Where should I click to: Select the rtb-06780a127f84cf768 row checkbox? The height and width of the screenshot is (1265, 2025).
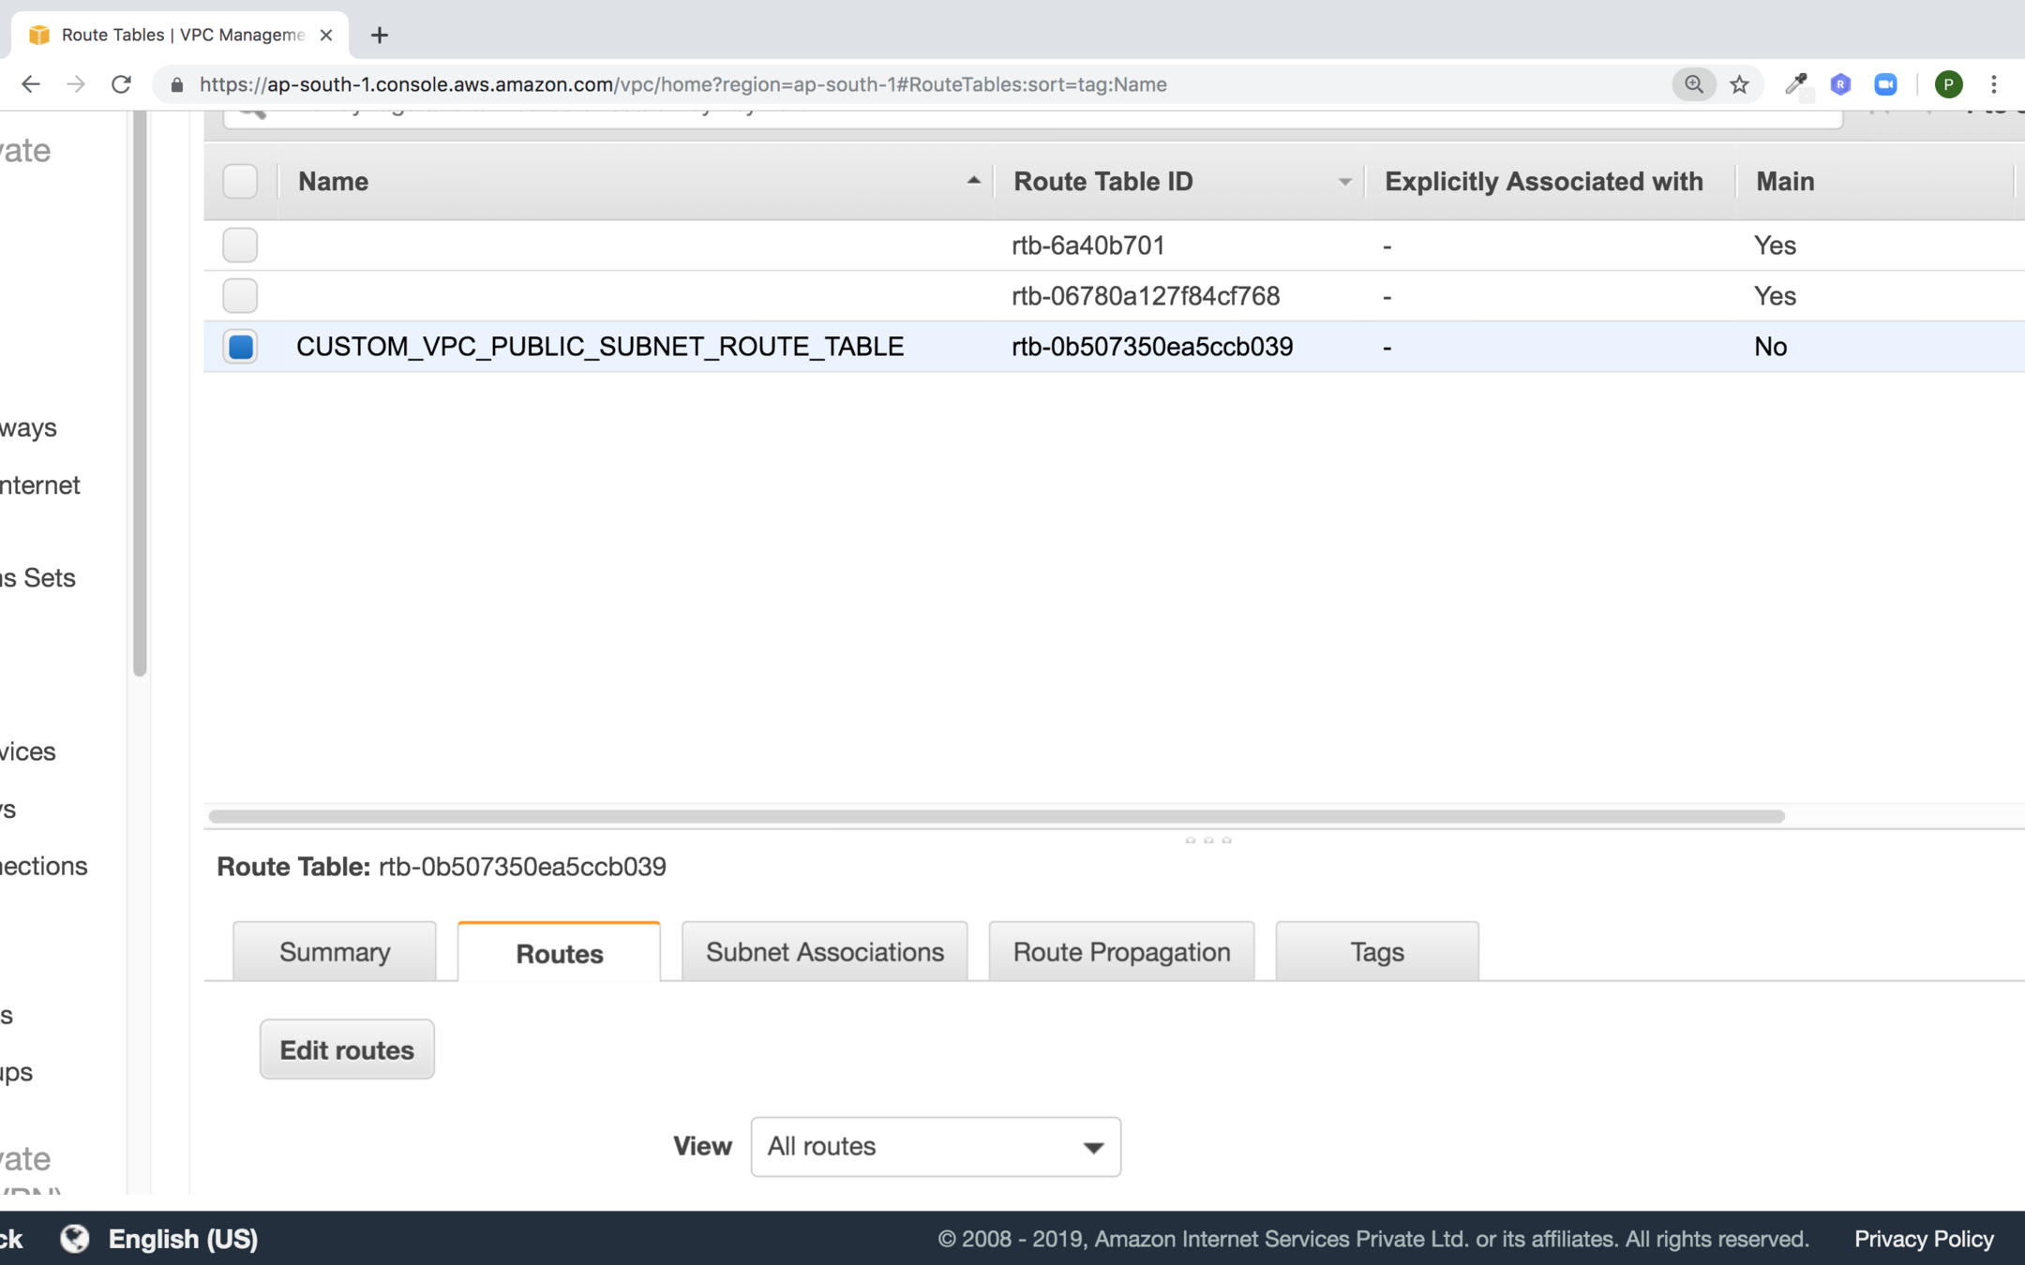[x=240, y=296]
